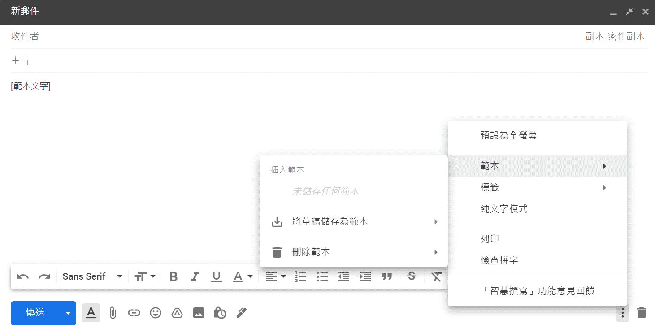Image resolution: width=655 pixels, height=332 pixels.
Task: Select 「智慧撰寫」功能意見回饋 menu item
Action: (x=538, y=291)
